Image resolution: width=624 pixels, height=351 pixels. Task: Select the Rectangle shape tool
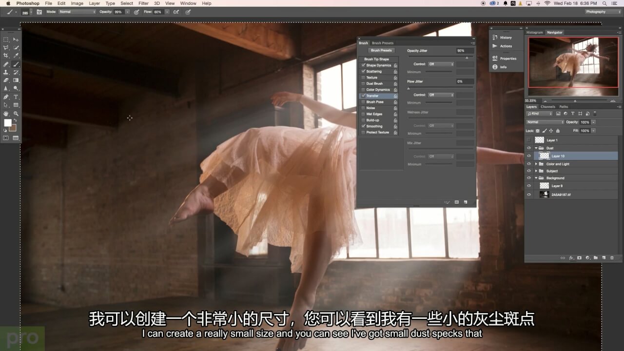coord(16,105)
